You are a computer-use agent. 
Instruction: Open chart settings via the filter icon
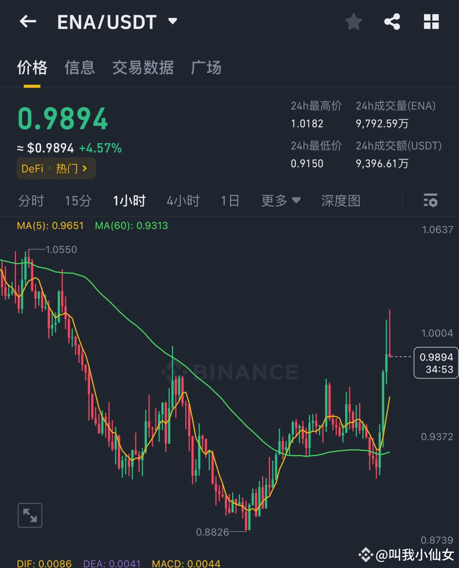tap(431, 201)
